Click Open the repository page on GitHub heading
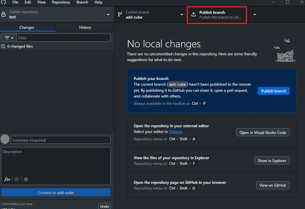Screen dimensions: 305x209 coord(180,182)
